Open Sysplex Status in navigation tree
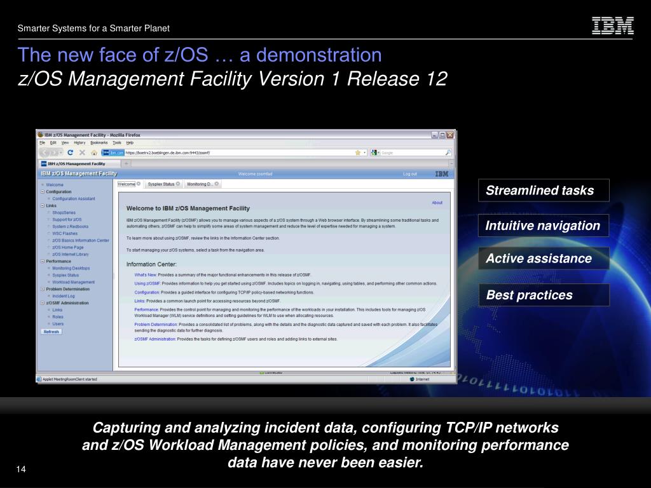This screenshot has width=651, height=488. pyautogui.click(x=65, y=275)
